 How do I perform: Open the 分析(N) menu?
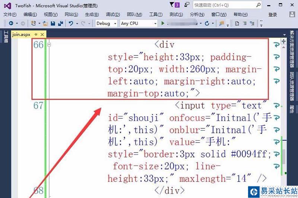(x=197, y=15)
